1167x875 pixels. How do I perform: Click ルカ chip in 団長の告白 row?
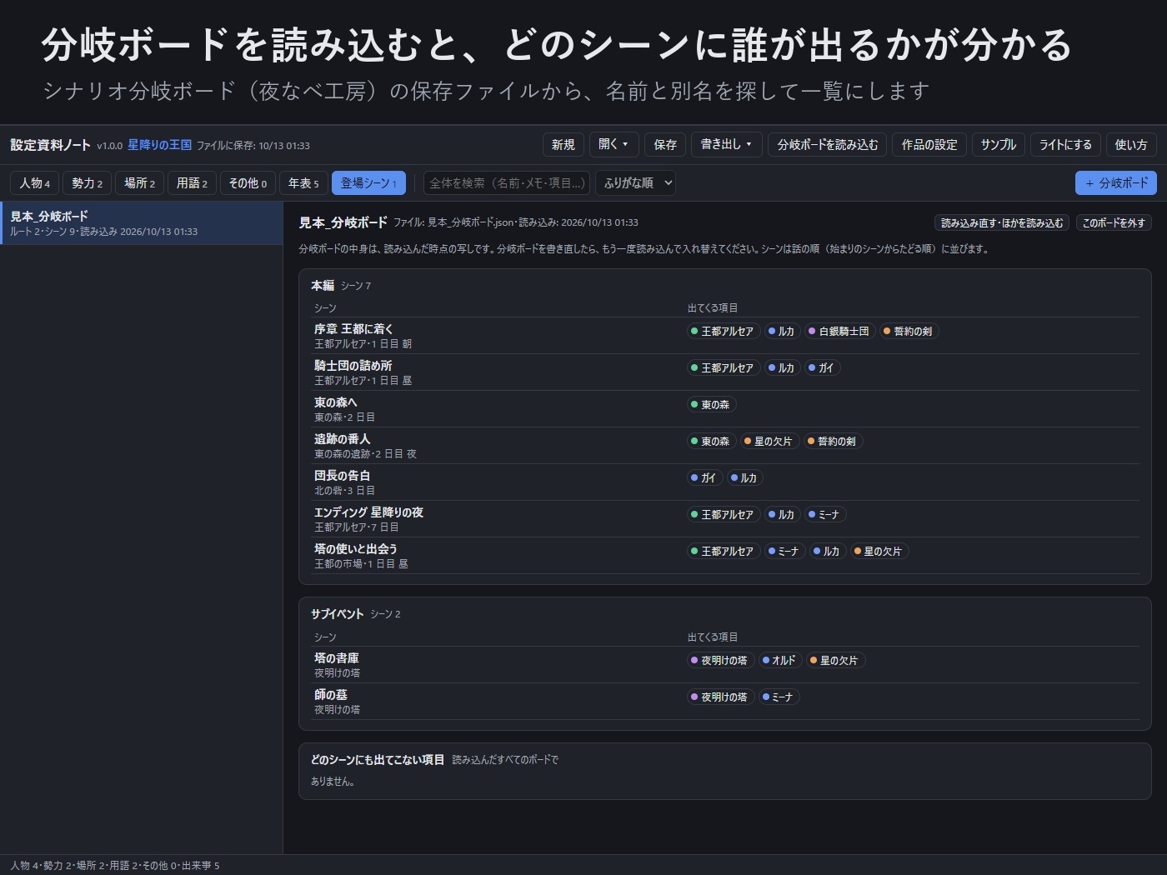tap(744, 478)
